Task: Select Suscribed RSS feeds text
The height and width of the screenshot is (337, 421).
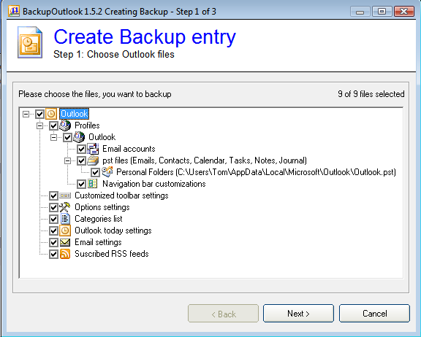Action: click(x=112, y=254)
